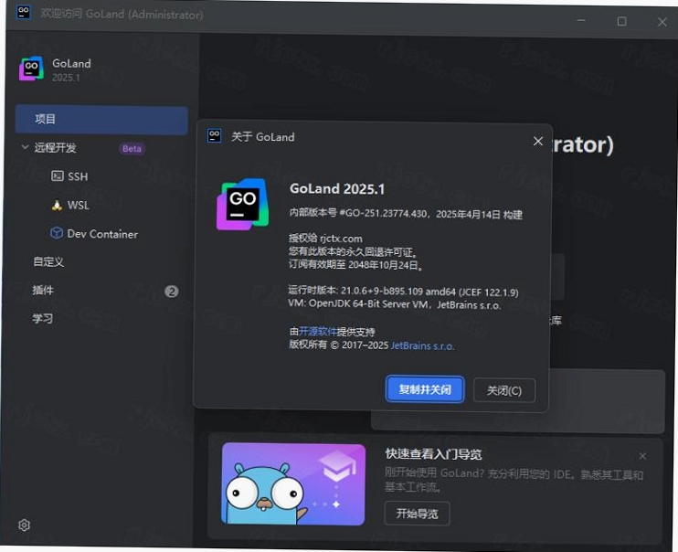Click the Dev Container cube icon
The image size is (678, 552).
tap(57, 233)
